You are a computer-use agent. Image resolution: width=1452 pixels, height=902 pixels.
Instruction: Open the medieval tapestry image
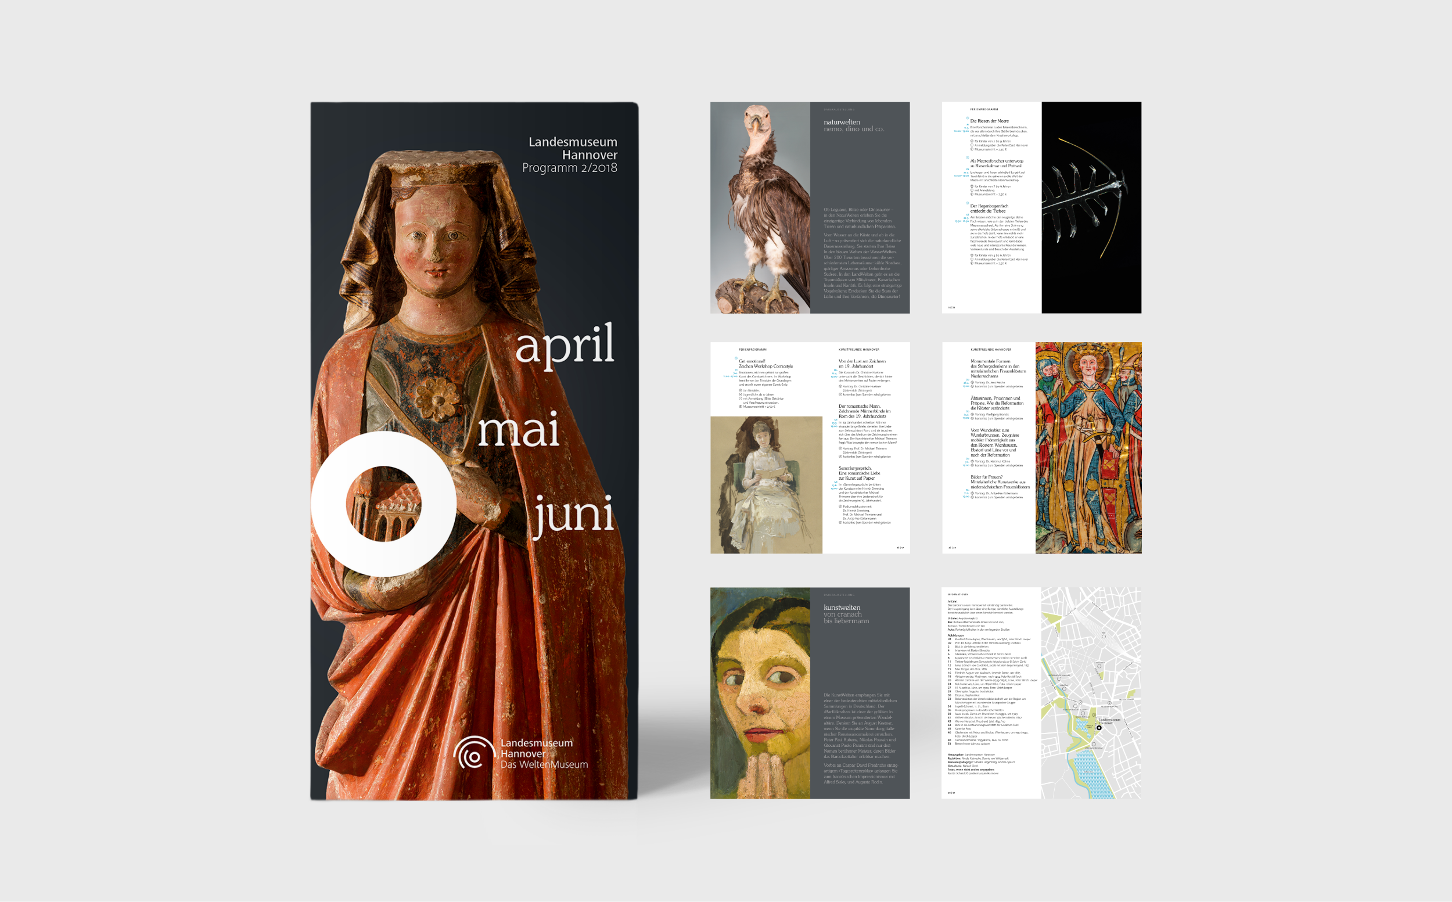1087,447
